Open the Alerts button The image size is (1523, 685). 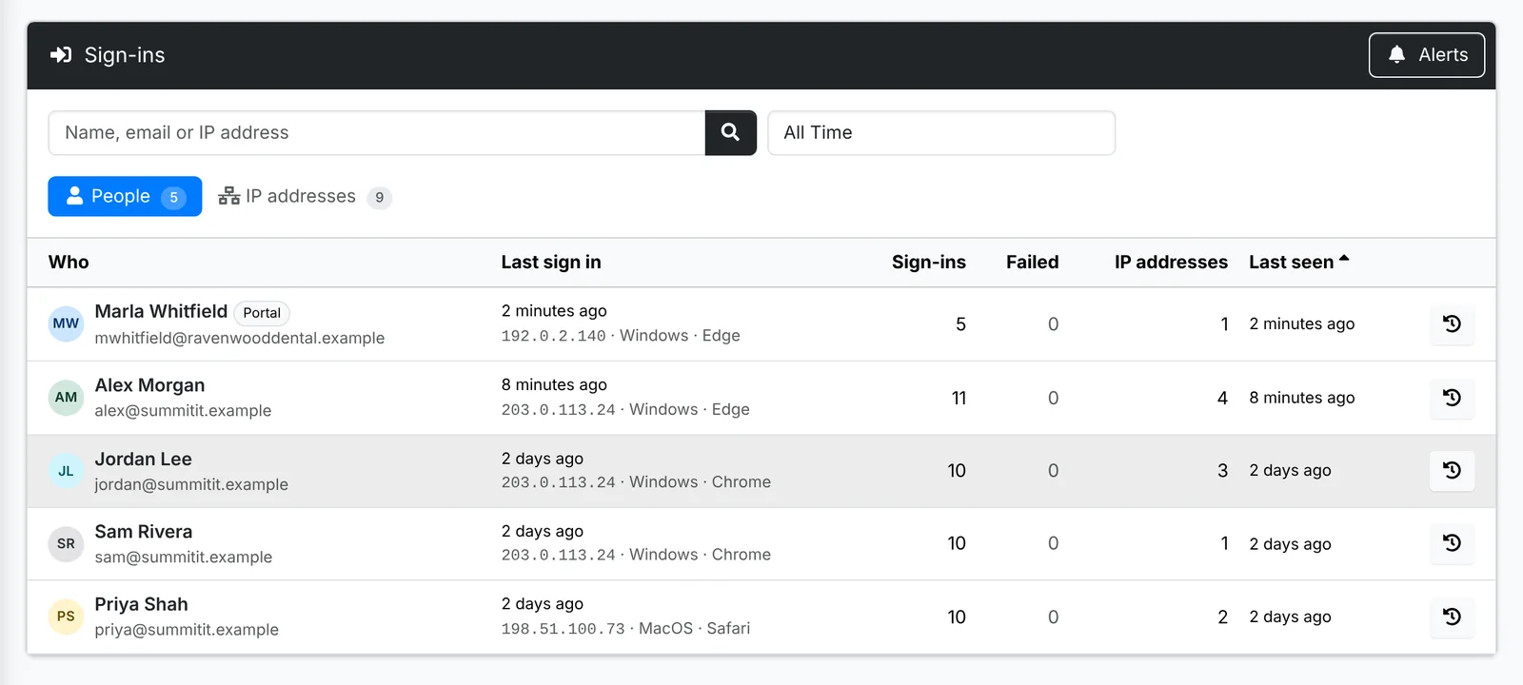1427,55
